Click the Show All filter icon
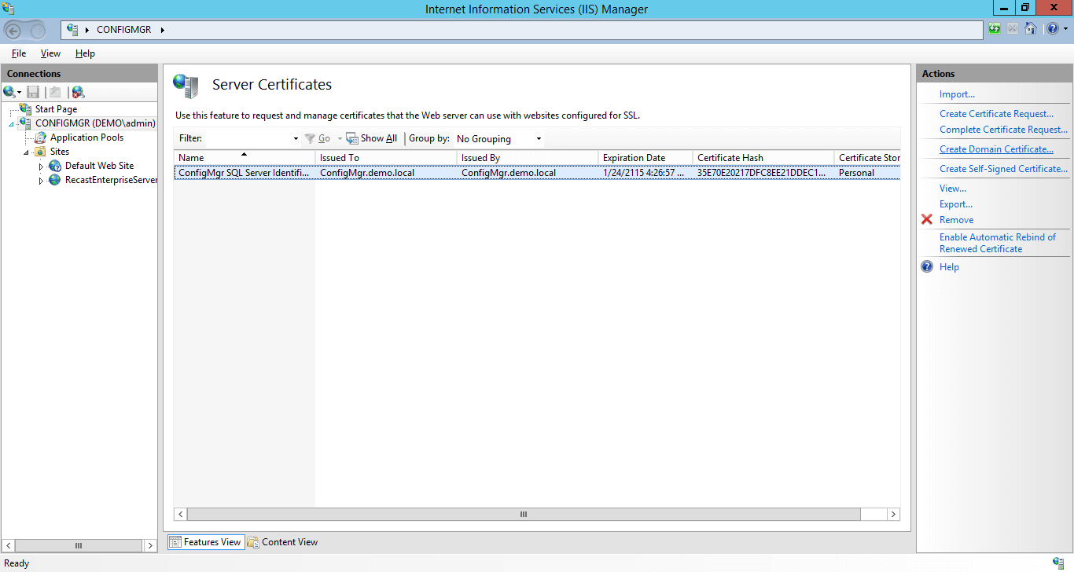The height and width of the screenshot is (572, 1074). coord(352,138)
